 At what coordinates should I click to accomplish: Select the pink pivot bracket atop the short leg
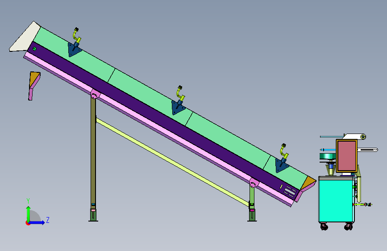coord(254,183)
